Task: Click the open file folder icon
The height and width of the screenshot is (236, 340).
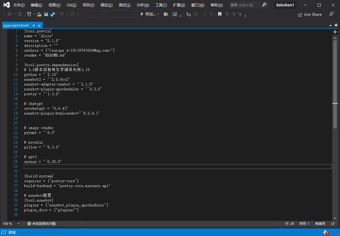Action: [x=40, y=14]
